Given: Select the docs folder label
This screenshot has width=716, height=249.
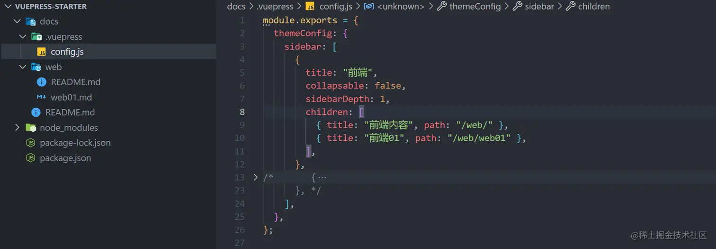Looking at the screenshot, I should 49,21.
